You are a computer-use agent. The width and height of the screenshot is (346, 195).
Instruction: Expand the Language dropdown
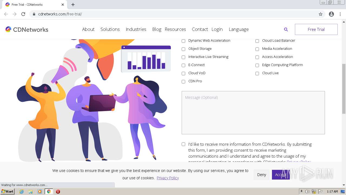coord(239,29)
